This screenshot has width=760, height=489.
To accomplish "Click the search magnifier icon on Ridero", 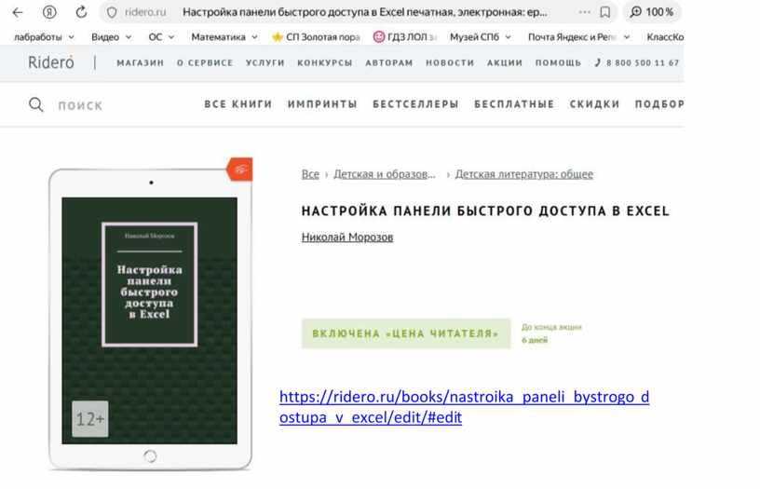I will tap(36, 105).
